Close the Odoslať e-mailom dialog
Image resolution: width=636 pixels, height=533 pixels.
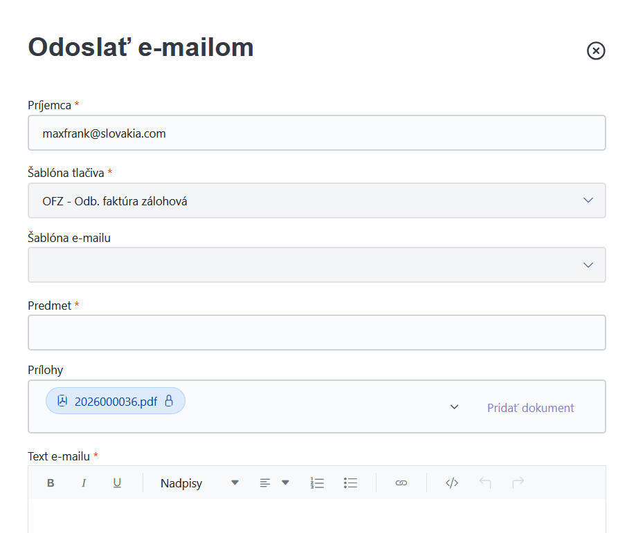[x=596, y=50]
